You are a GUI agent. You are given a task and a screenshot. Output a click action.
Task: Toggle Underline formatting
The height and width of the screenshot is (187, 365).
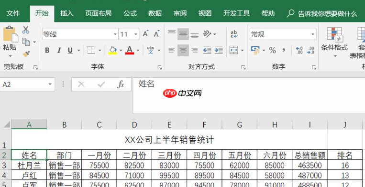click(70, 51)
